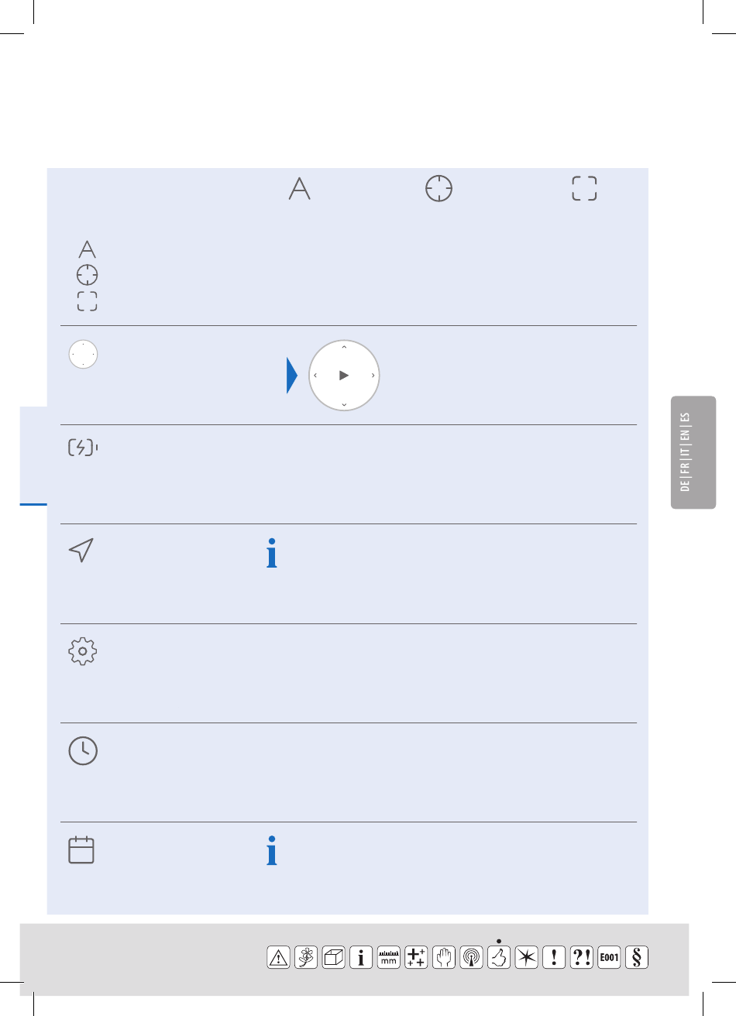The width and height of the screenshot is (736, 1016).
Task: Select the raised hand icon
Action: point(443,957)
